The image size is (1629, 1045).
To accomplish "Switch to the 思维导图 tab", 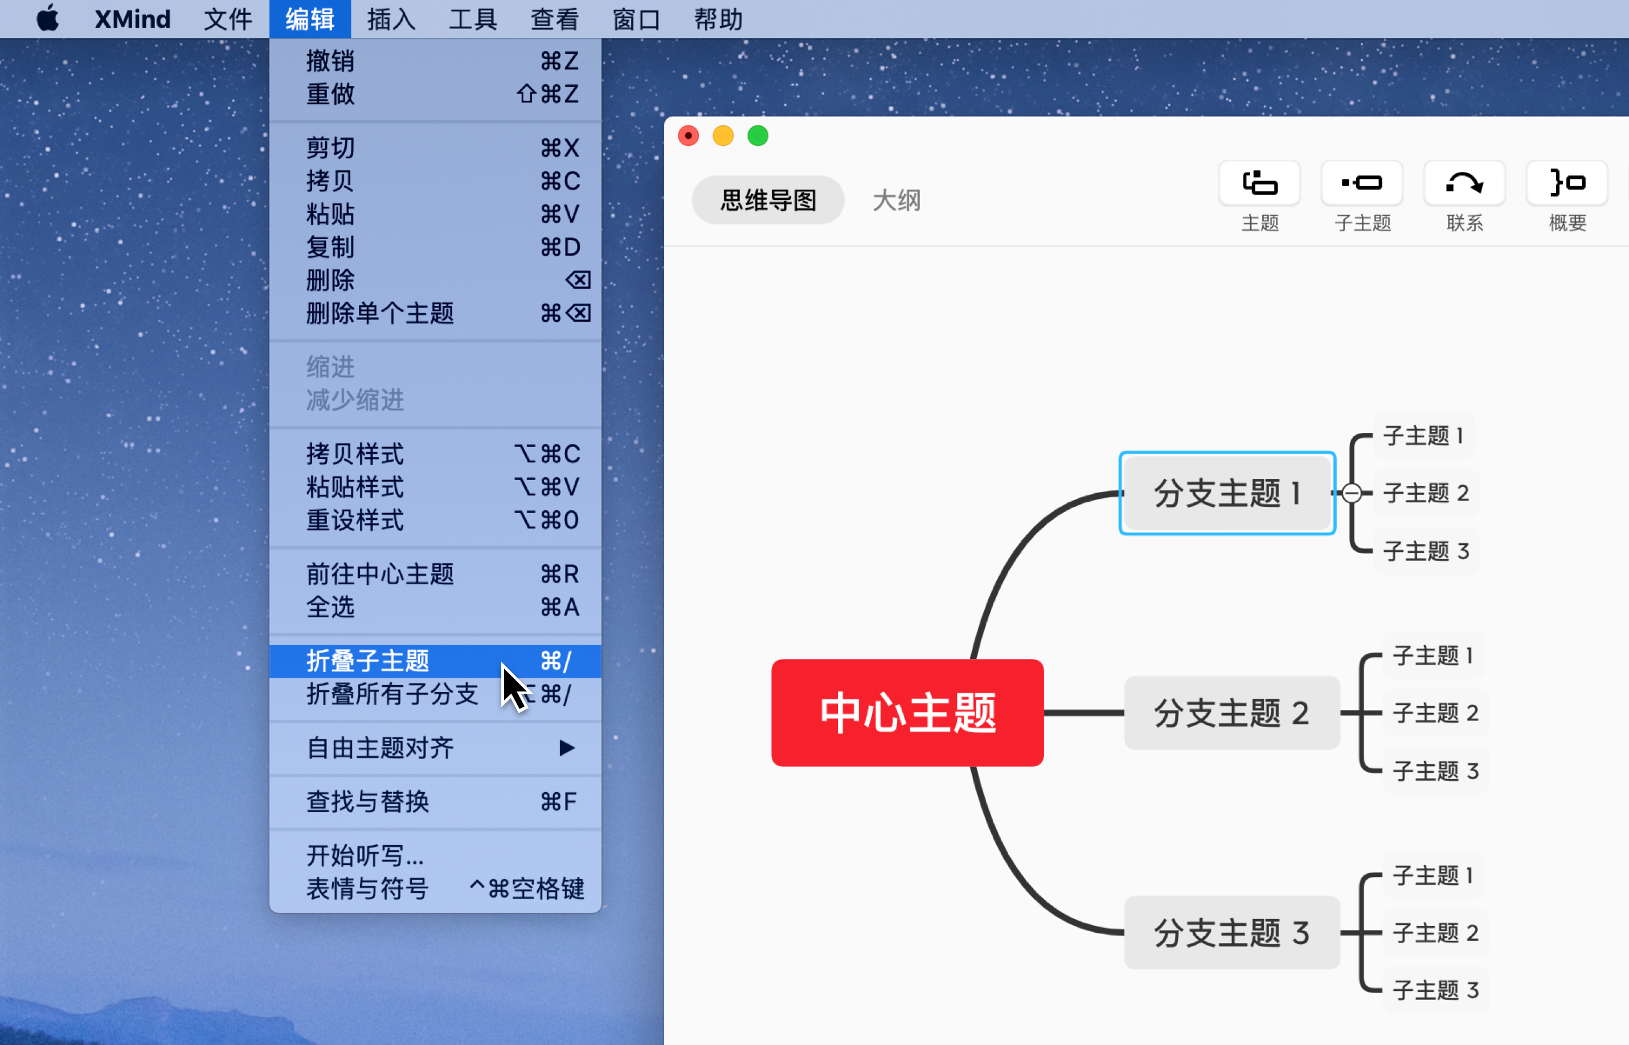I will tap(768, 200).
